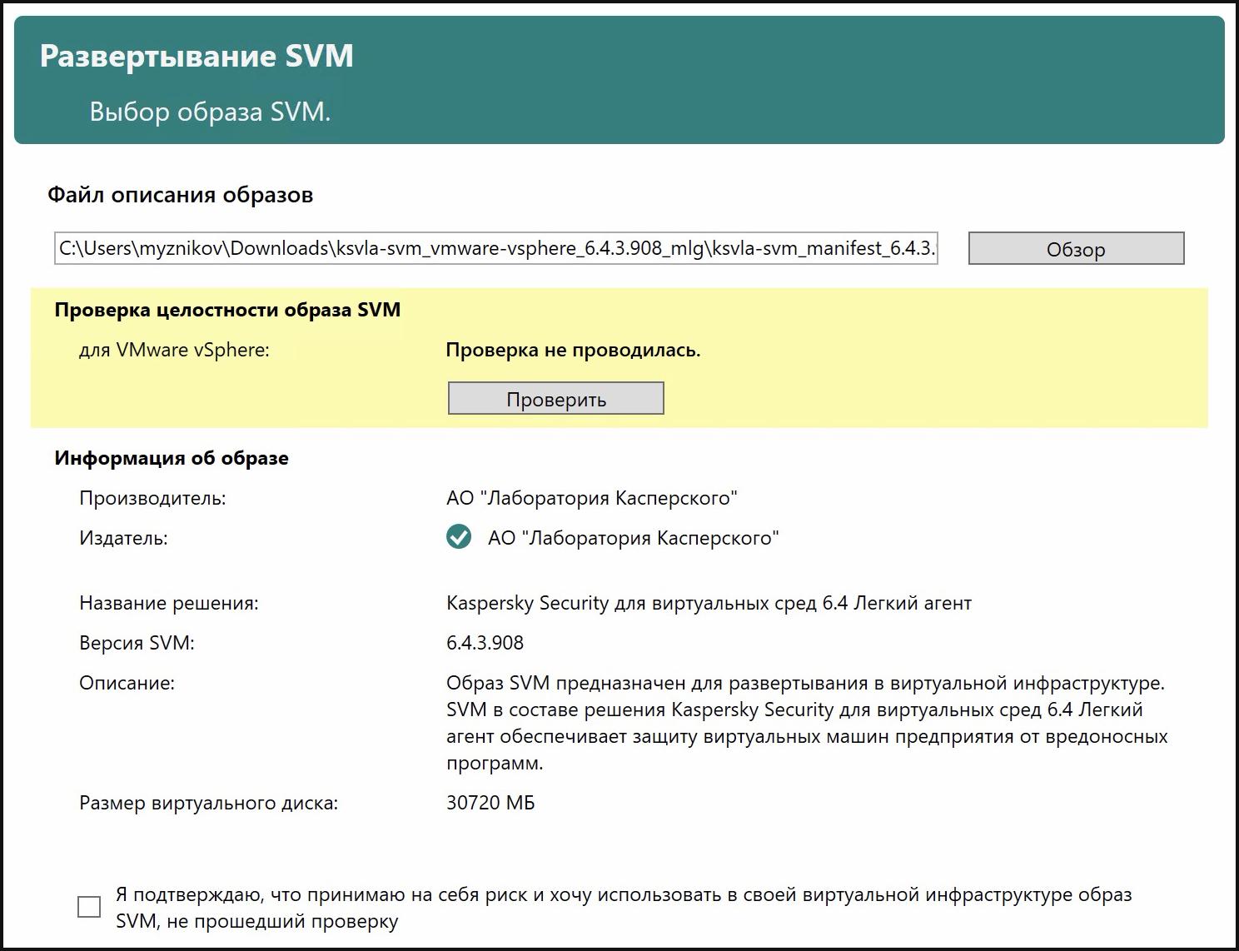Click the heading Информация об образе
The image size is (1239, 951).
click(172, 458)
